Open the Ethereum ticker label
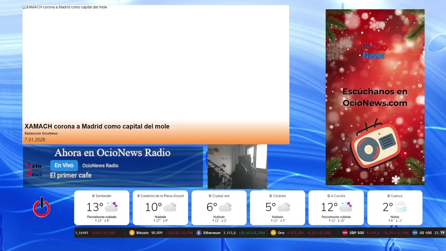Screen dimensions: 446x251 pos(212,233)
